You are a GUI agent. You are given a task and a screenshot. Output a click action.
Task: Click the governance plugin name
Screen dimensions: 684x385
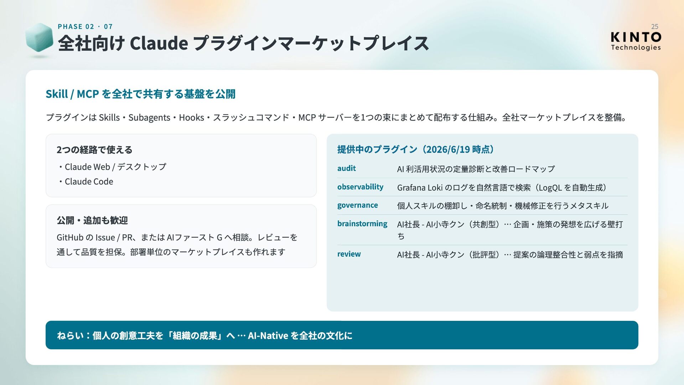click(x=358, y=205)
